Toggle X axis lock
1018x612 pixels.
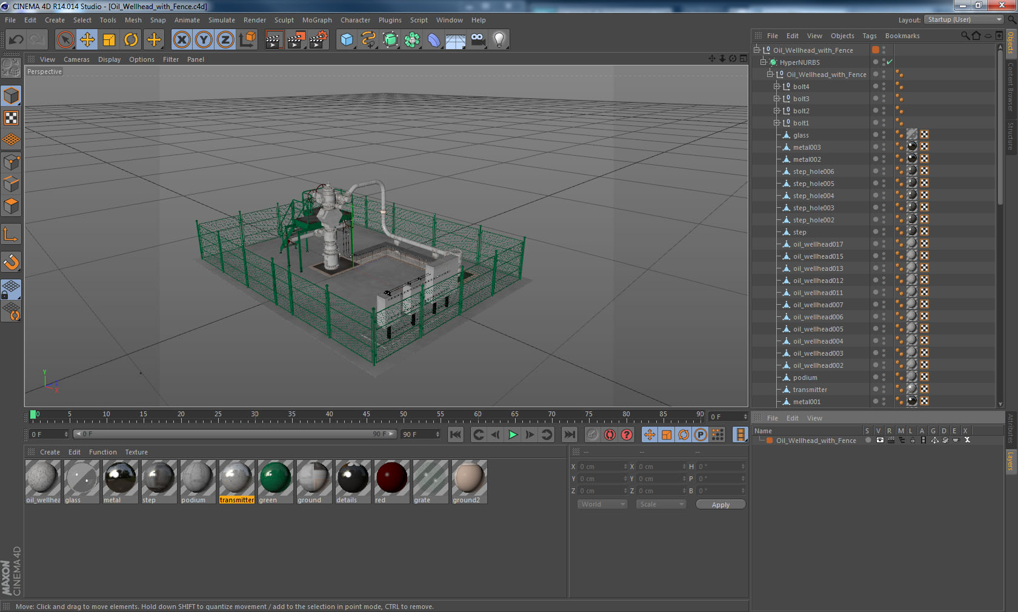click(181, 40)
